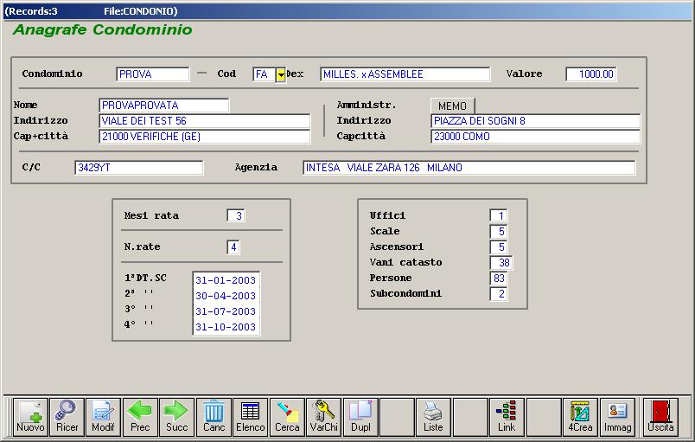The width and height of the screenshot is (695, 442).
Task: Select the C/C field 3429YT
Action: click(138, 168)
